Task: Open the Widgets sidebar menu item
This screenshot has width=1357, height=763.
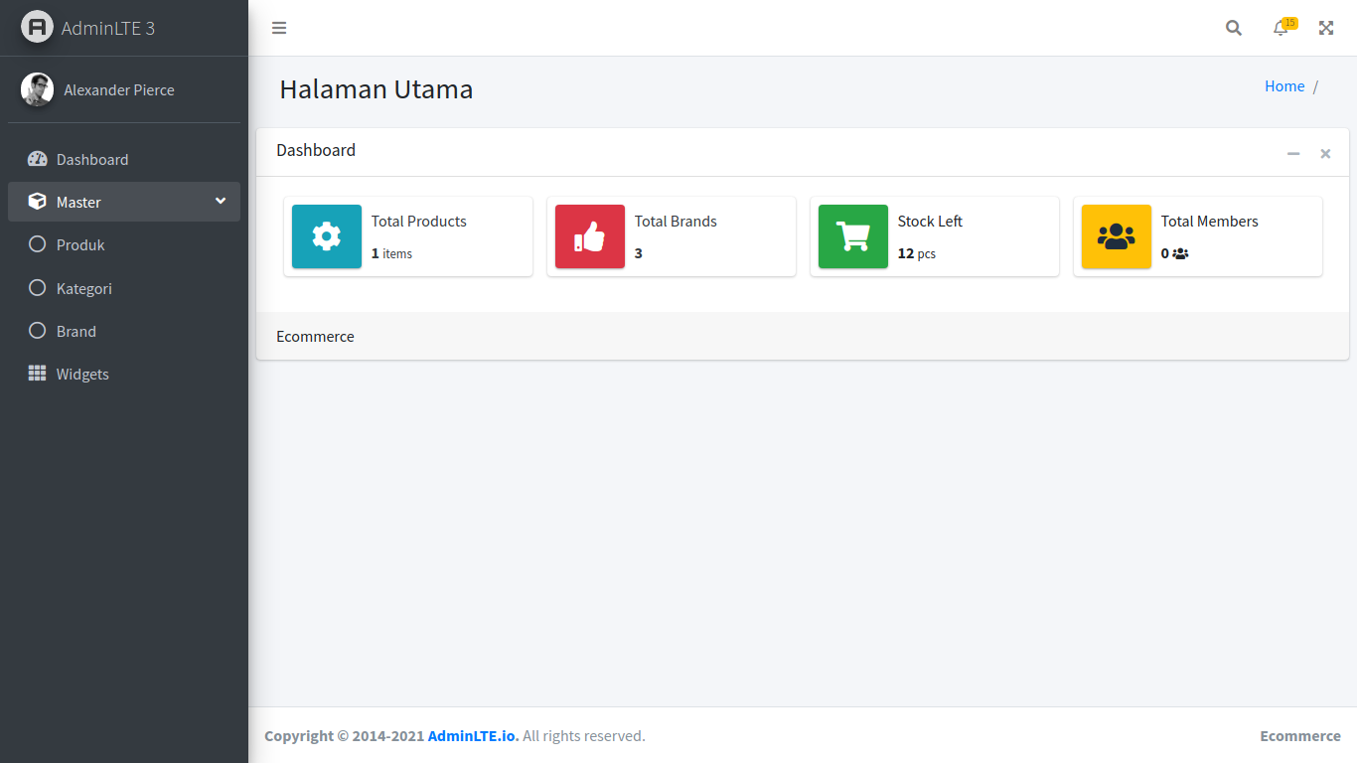Action: (82, 374)
